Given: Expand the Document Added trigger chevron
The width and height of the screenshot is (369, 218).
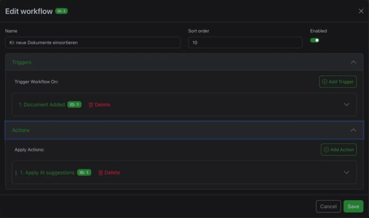Looking at the screenshot, I should [x=346, y=105].
